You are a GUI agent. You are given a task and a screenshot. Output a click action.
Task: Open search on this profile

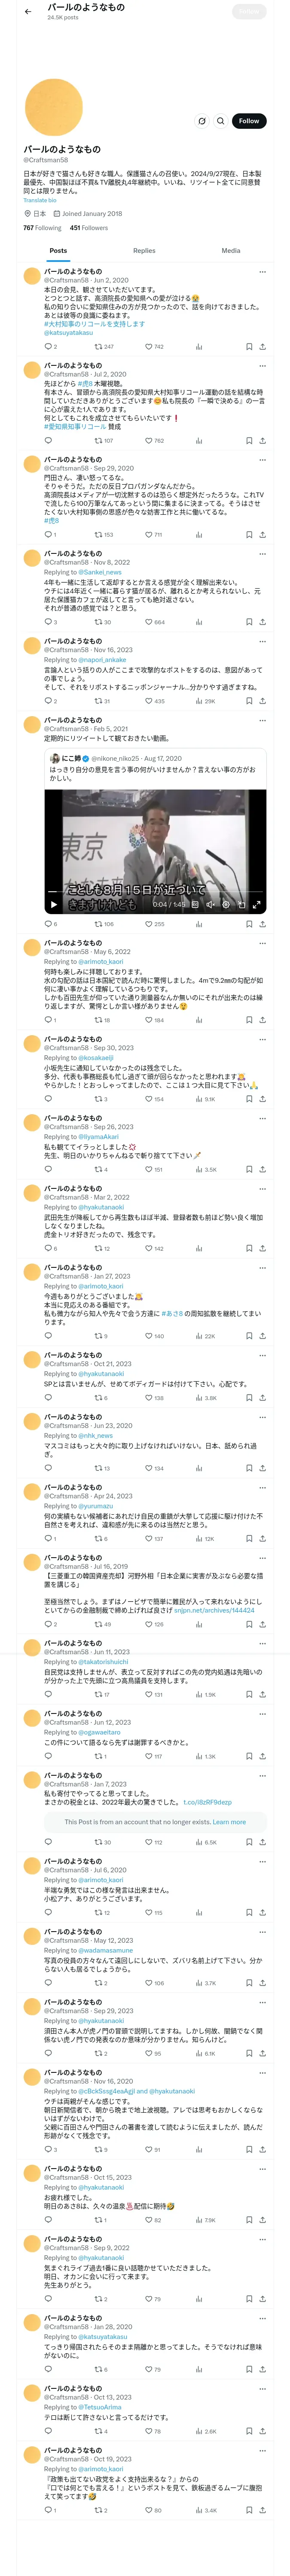click(x=221, y=121)
